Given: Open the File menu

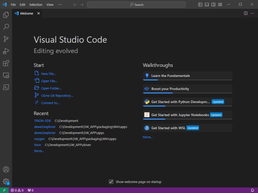Looking at the screenshot, I should 13,5.
